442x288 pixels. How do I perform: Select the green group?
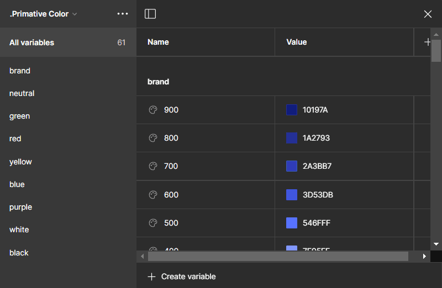tap(19, 116)
